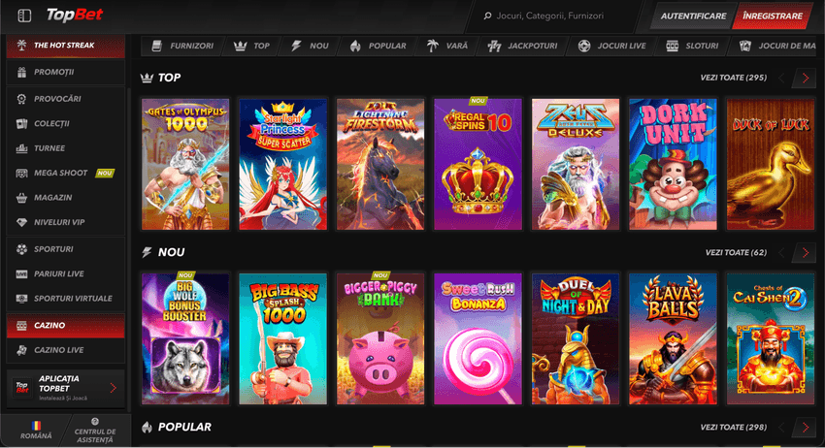Image resolution: width=825 pixels, height=448 pixels.
Task: Click the Sporturi Virtuale monitor icon
Action: (21, 299)
